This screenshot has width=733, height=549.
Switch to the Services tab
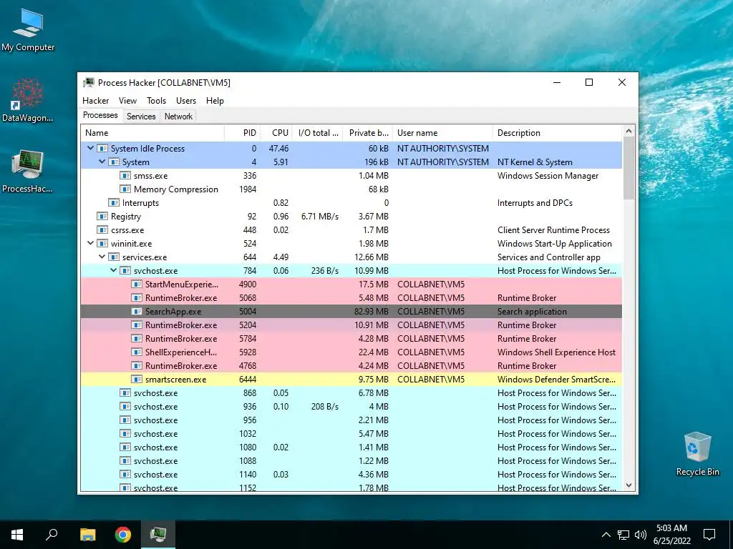click(141, 117)
